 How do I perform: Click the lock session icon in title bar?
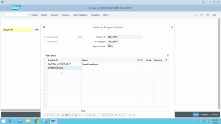tap(203, 2)
